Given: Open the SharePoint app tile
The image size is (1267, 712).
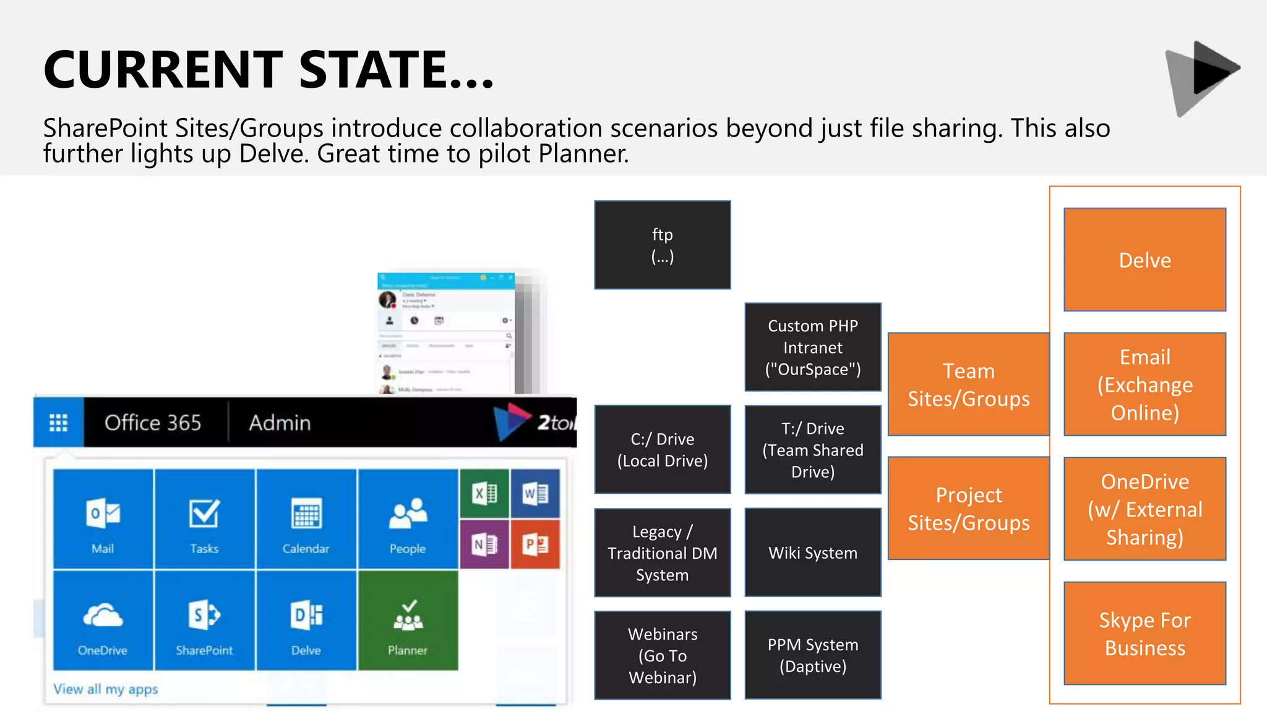Looking at the screenshot, I should (x=205, y=621).
